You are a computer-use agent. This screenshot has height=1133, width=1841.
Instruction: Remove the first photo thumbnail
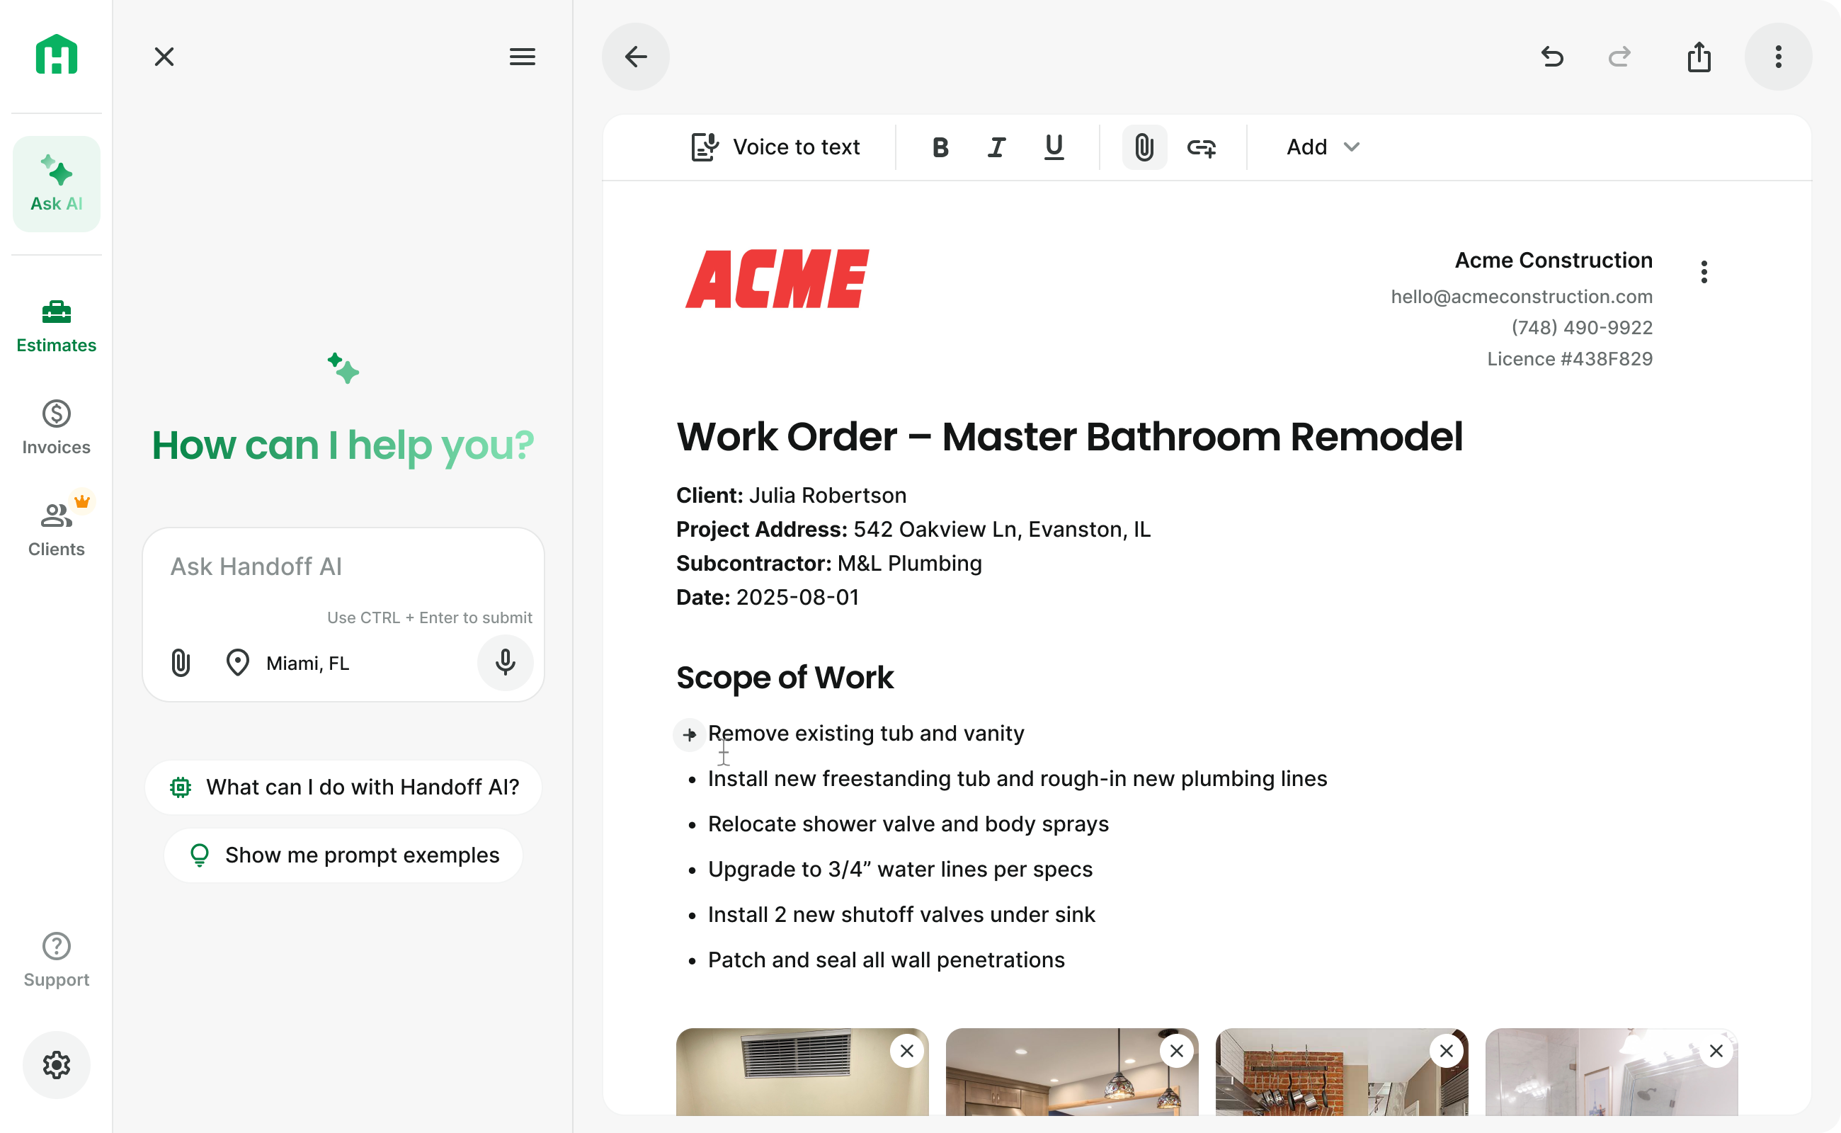coord(906,1051)
